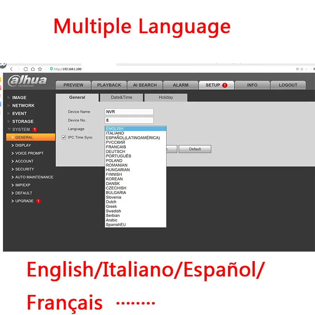Image resolution: width=315 pixels, height=315 pixels.
Task: Click the red badge beside UPGRADE
Action: point(38,201)
